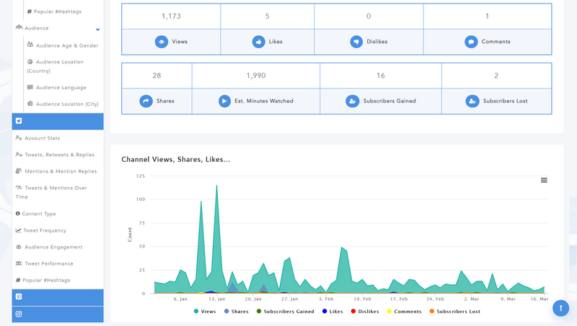Viewport: 577px width, 326px height.
Task: Open the chart hamburger menu icon
Action: [544, 180]
